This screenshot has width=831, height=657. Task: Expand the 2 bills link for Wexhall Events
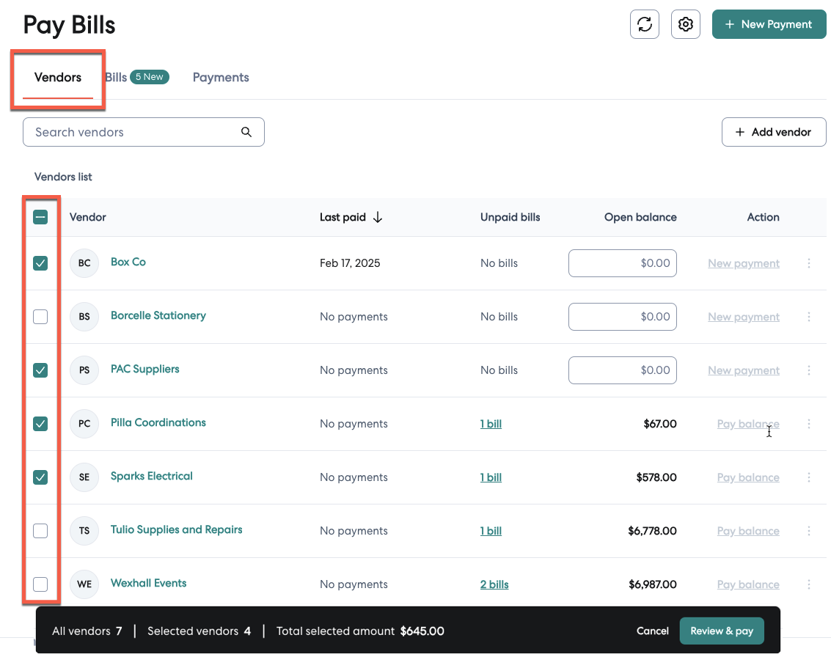494,584
